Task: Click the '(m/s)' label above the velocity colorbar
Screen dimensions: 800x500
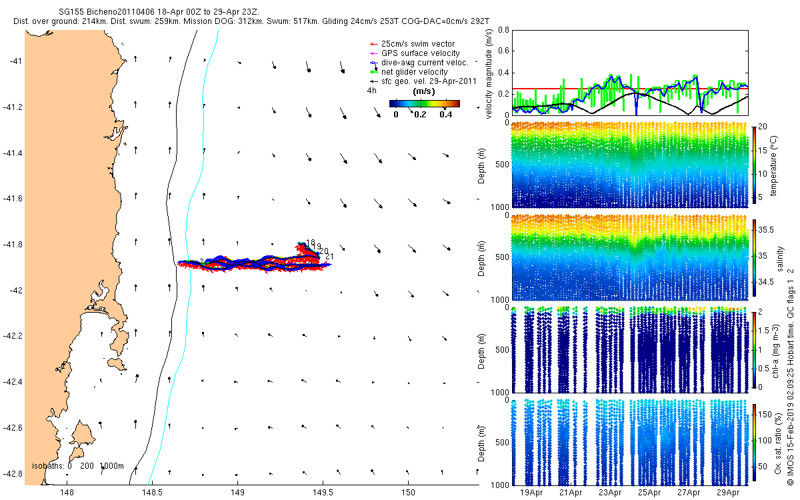Action: (424, 91)
